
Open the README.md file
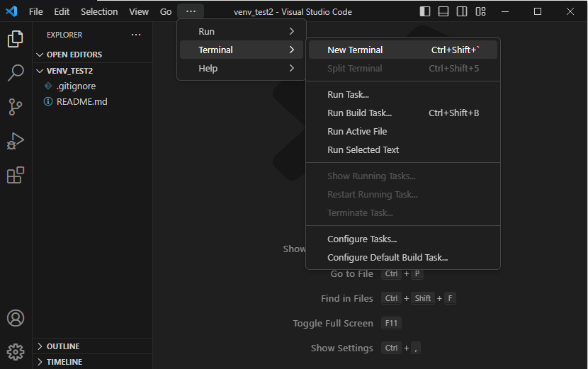click(92, 101)
